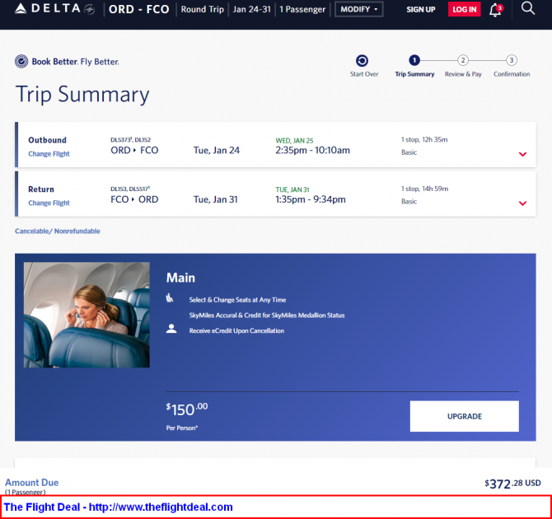This screenshot has width=552, height=519.
Task: Click the UPGRADE button
Action: [465, 416]
